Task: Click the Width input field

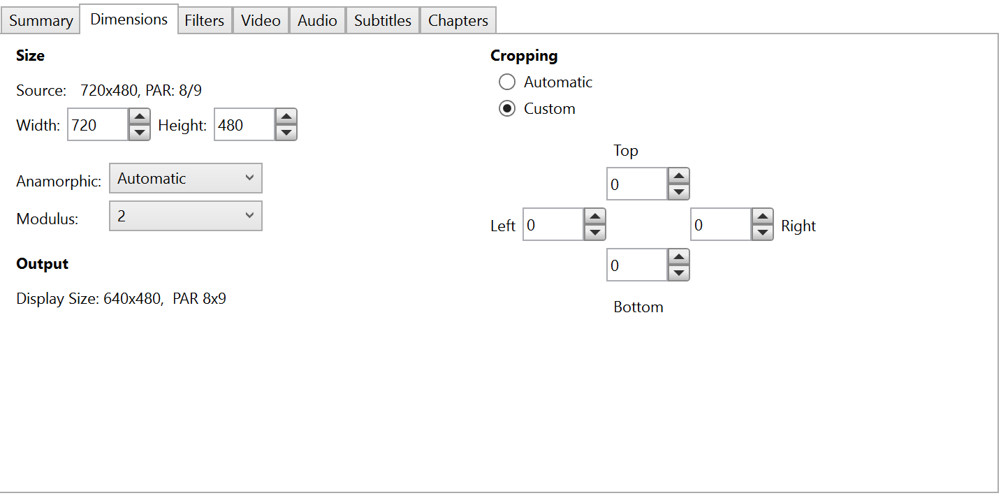Action: 98,125
